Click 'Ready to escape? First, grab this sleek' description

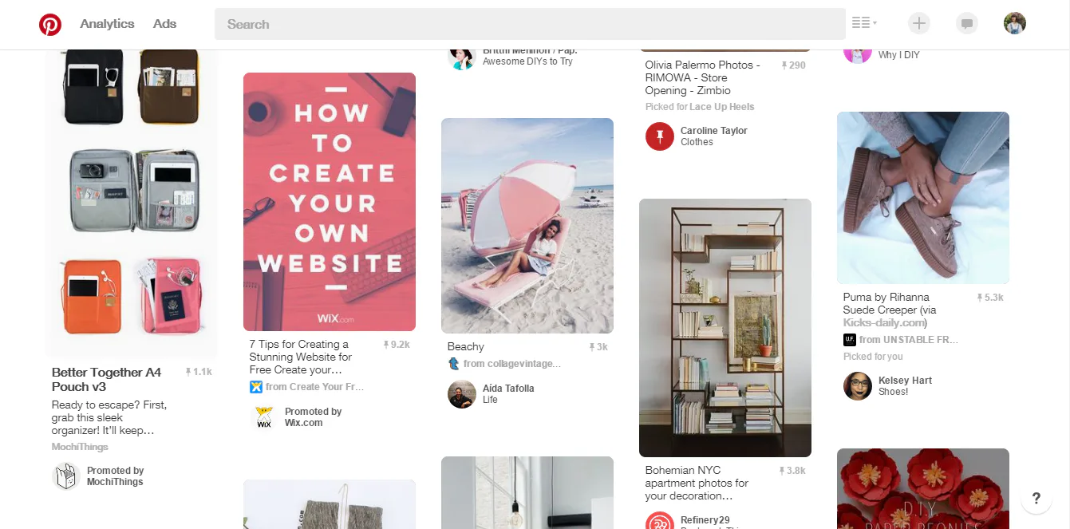pos(109,418)
